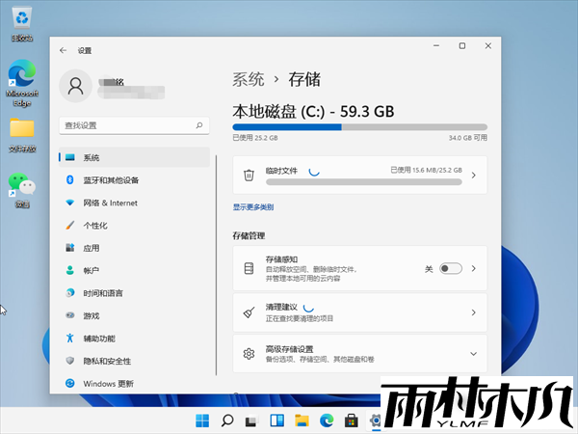578x434 pixels.
Task: Click 系统 in the breadcrumb
Action: [x=249, y=79]
